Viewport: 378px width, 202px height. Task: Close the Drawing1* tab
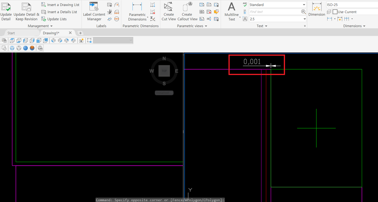click(x=70, y=33)
